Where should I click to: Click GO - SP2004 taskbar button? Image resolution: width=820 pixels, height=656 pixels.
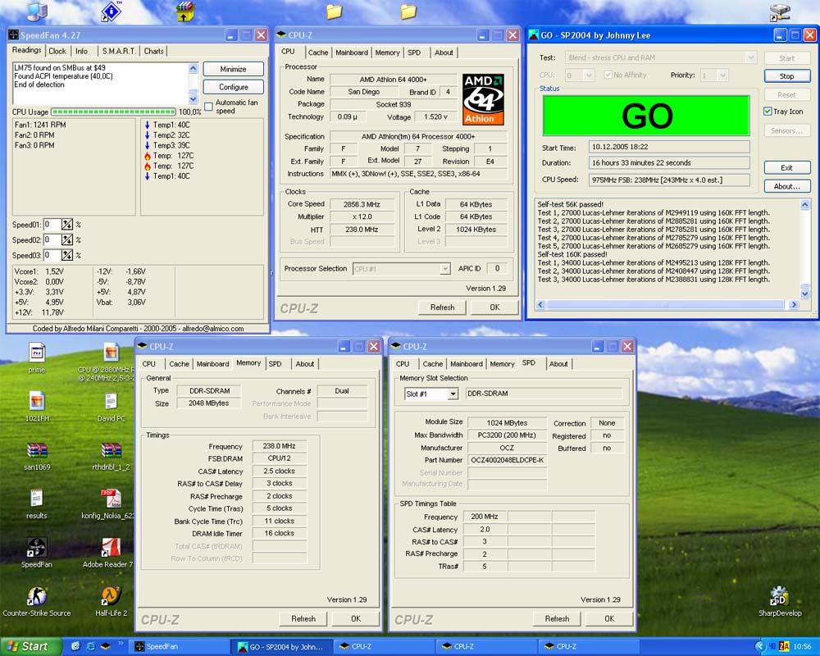[281, 647]
